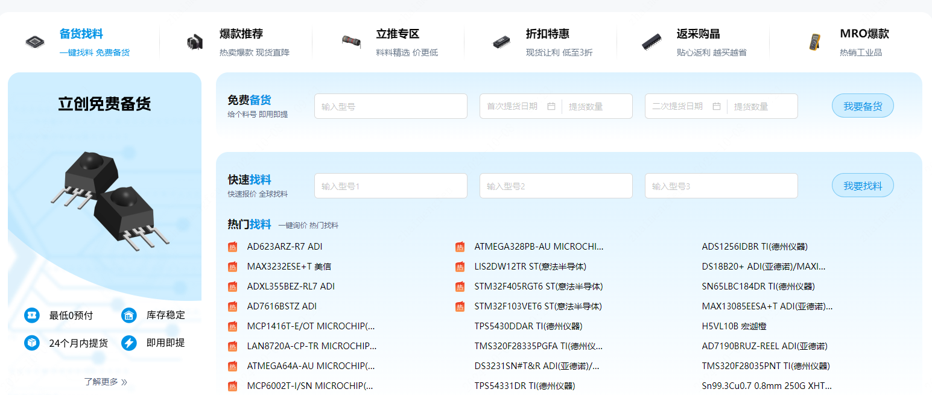
Task: Select the 备货找料 tab
Action: [81, 34]
